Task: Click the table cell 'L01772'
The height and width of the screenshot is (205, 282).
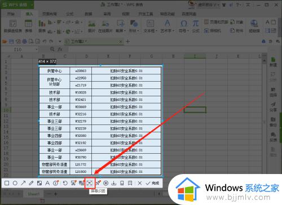Action: (81, 164)
